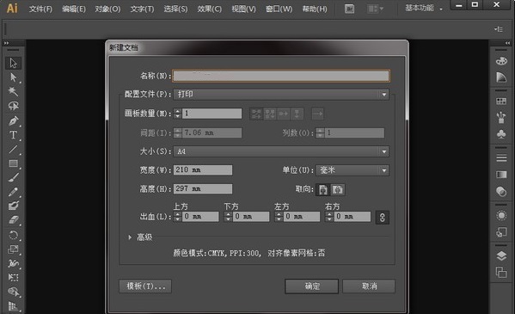The width and height of the screenshot is (515, 314).
Task: Focus the 名称 document name field
Action: coord(281,76)
